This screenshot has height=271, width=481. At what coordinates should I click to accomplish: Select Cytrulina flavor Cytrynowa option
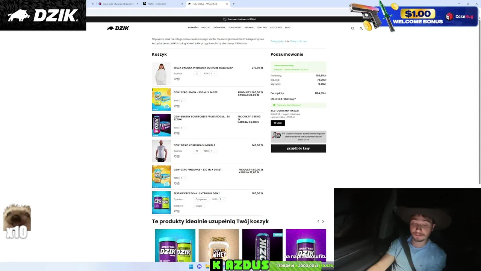coord(202,199)
